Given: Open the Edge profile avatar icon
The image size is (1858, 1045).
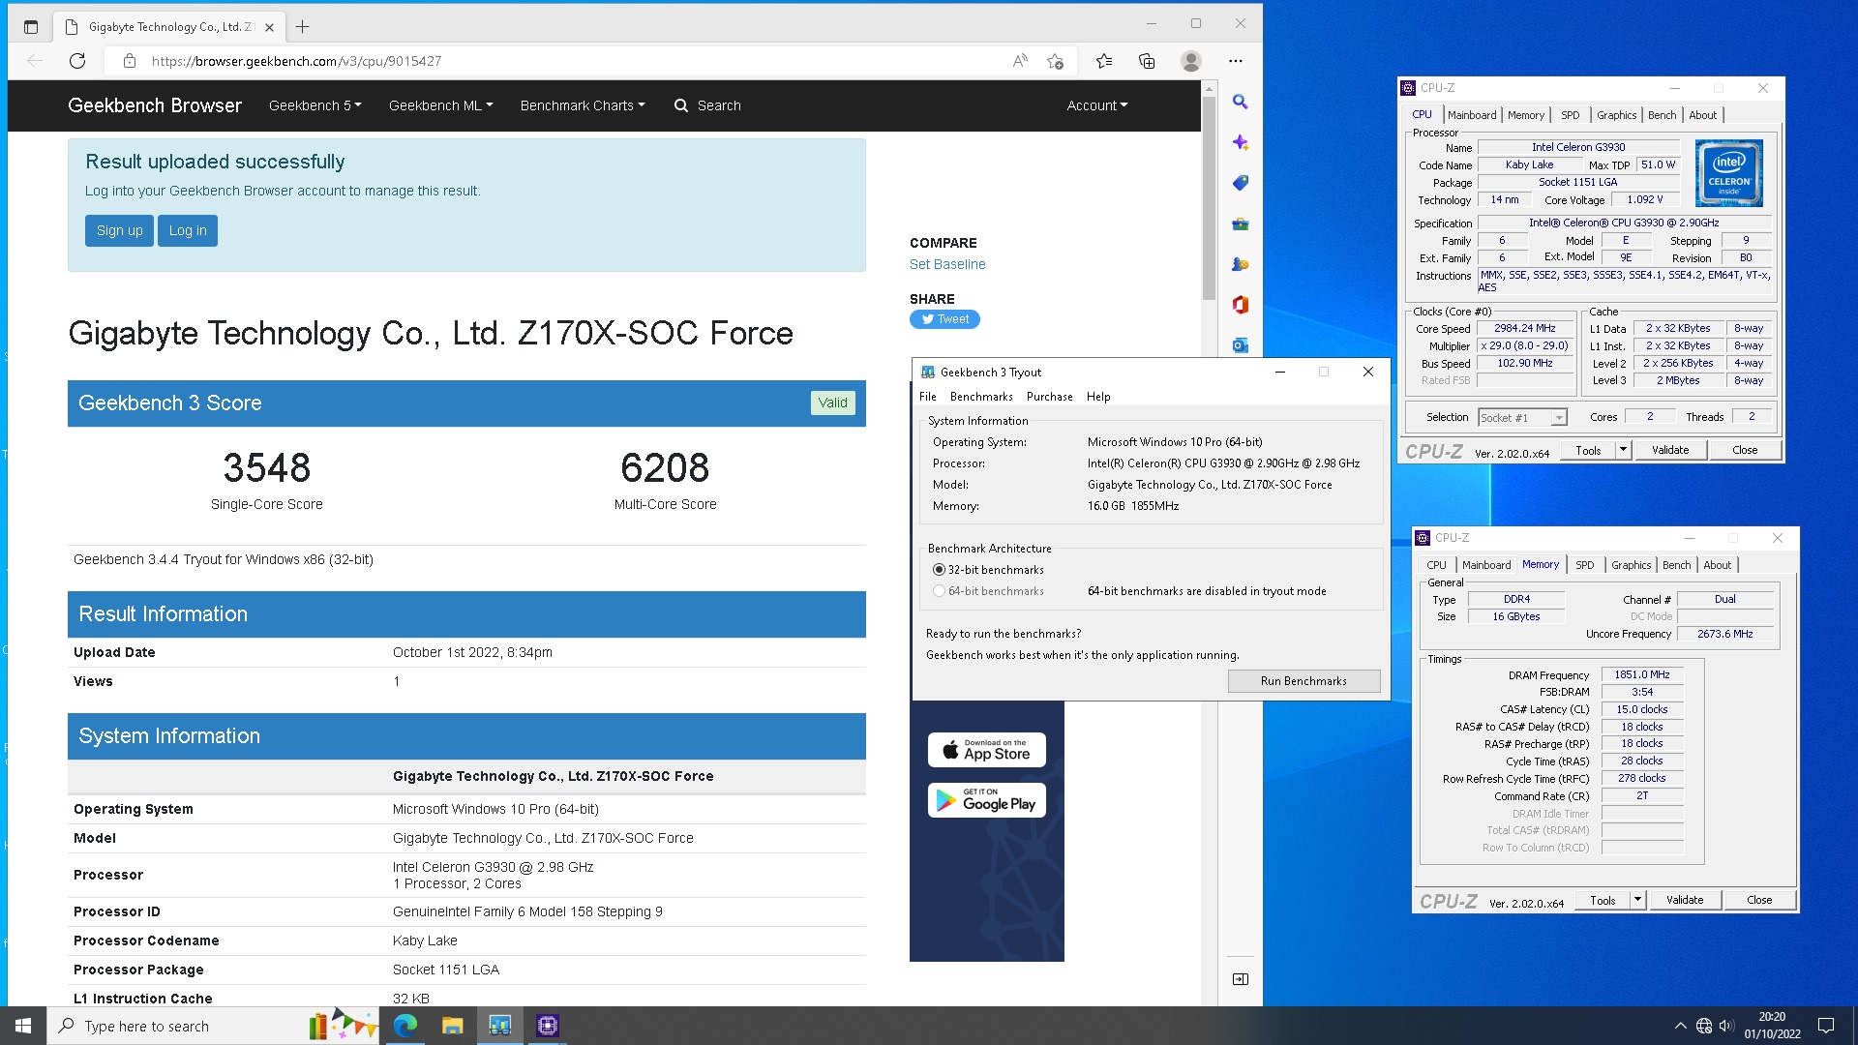Looking at the screenshot, I should tap(1191, 61).
